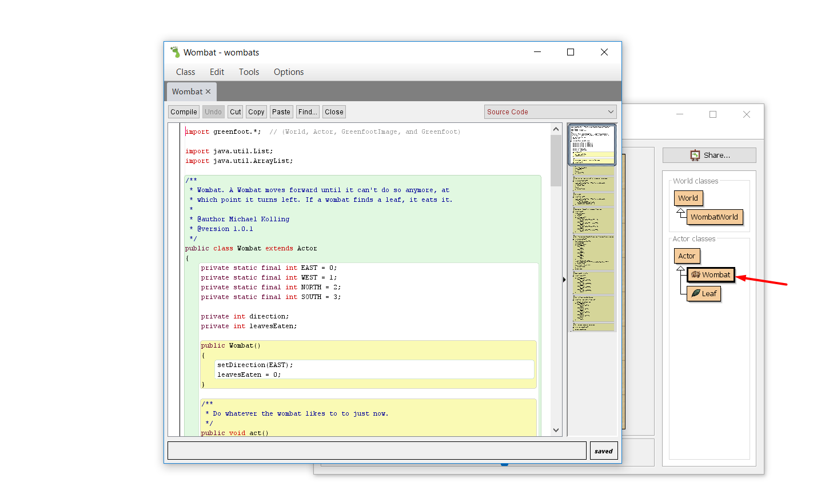Select the WombatWorld class box
Screen dimensions: 837x490
click(x=714, y=217)
